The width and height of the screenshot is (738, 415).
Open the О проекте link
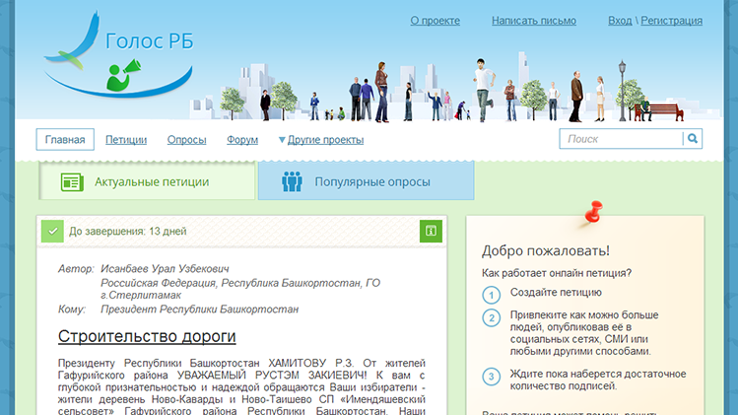coord(435,21)
